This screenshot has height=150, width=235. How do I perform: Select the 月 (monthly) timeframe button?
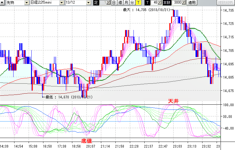pos(126,3)
